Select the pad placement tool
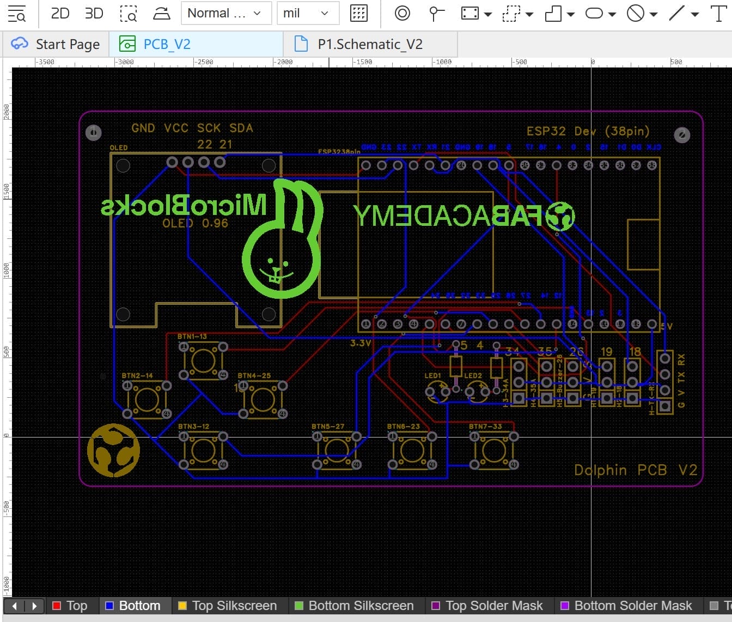The width and height of the screenshot is (732, 622). click(436, 13)
